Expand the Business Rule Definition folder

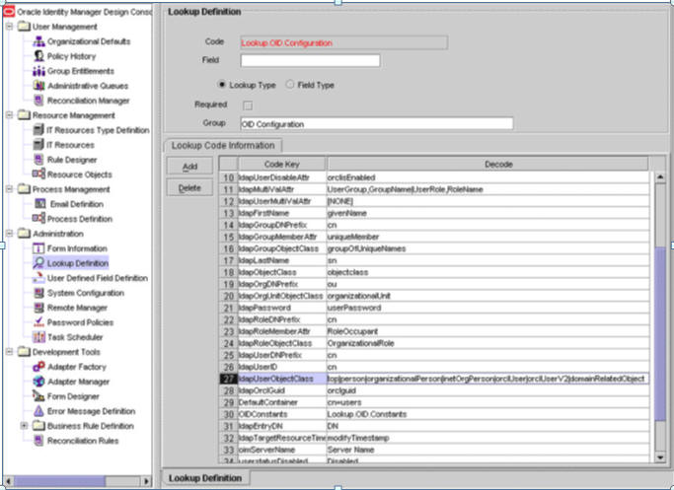24,426
